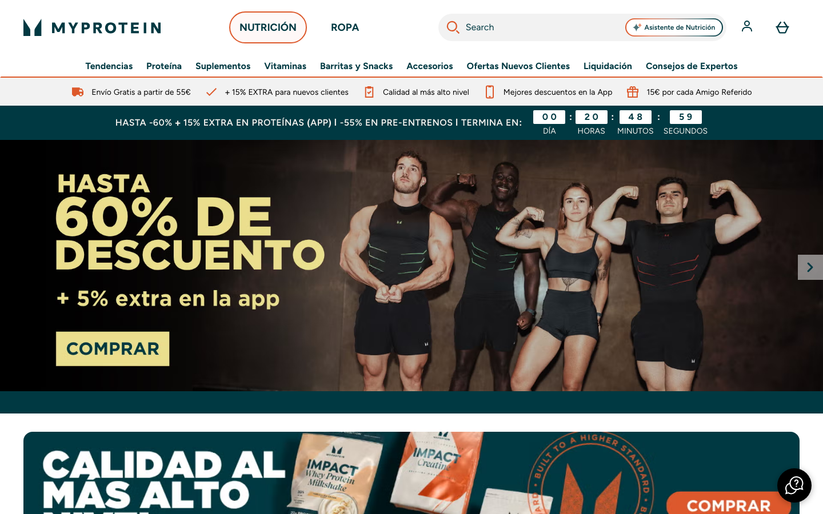Open Ofertas Nuevos Clientes menu
This screenshot has width=823, height=514.
(x=518, y=66)
